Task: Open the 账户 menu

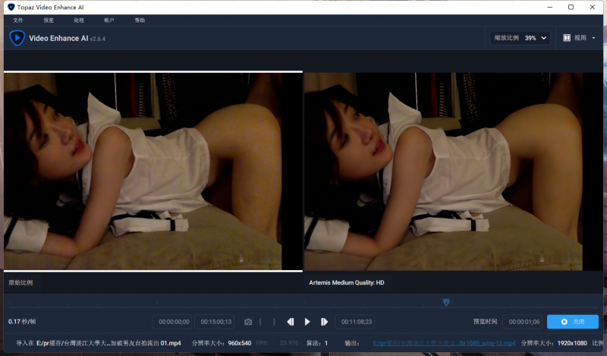Action: point(109,20)
